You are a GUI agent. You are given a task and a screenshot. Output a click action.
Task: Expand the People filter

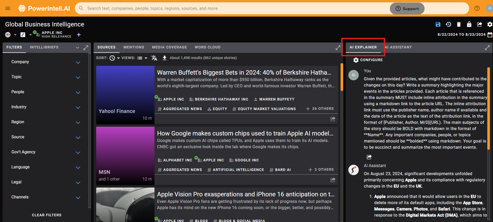click(78, 92)
